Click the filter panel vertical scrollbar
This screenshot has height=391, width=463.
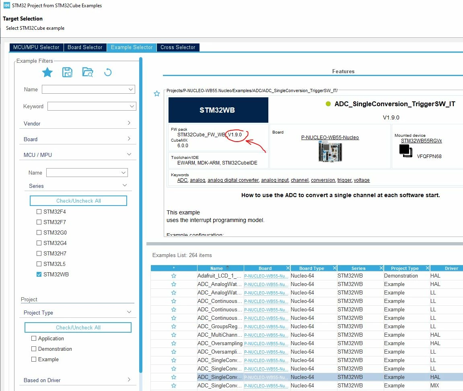[141, 215]
